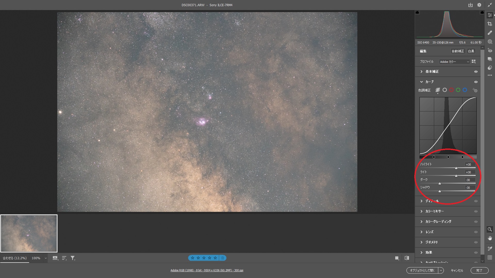Open the more image settings menu

(x=490, y=75)
